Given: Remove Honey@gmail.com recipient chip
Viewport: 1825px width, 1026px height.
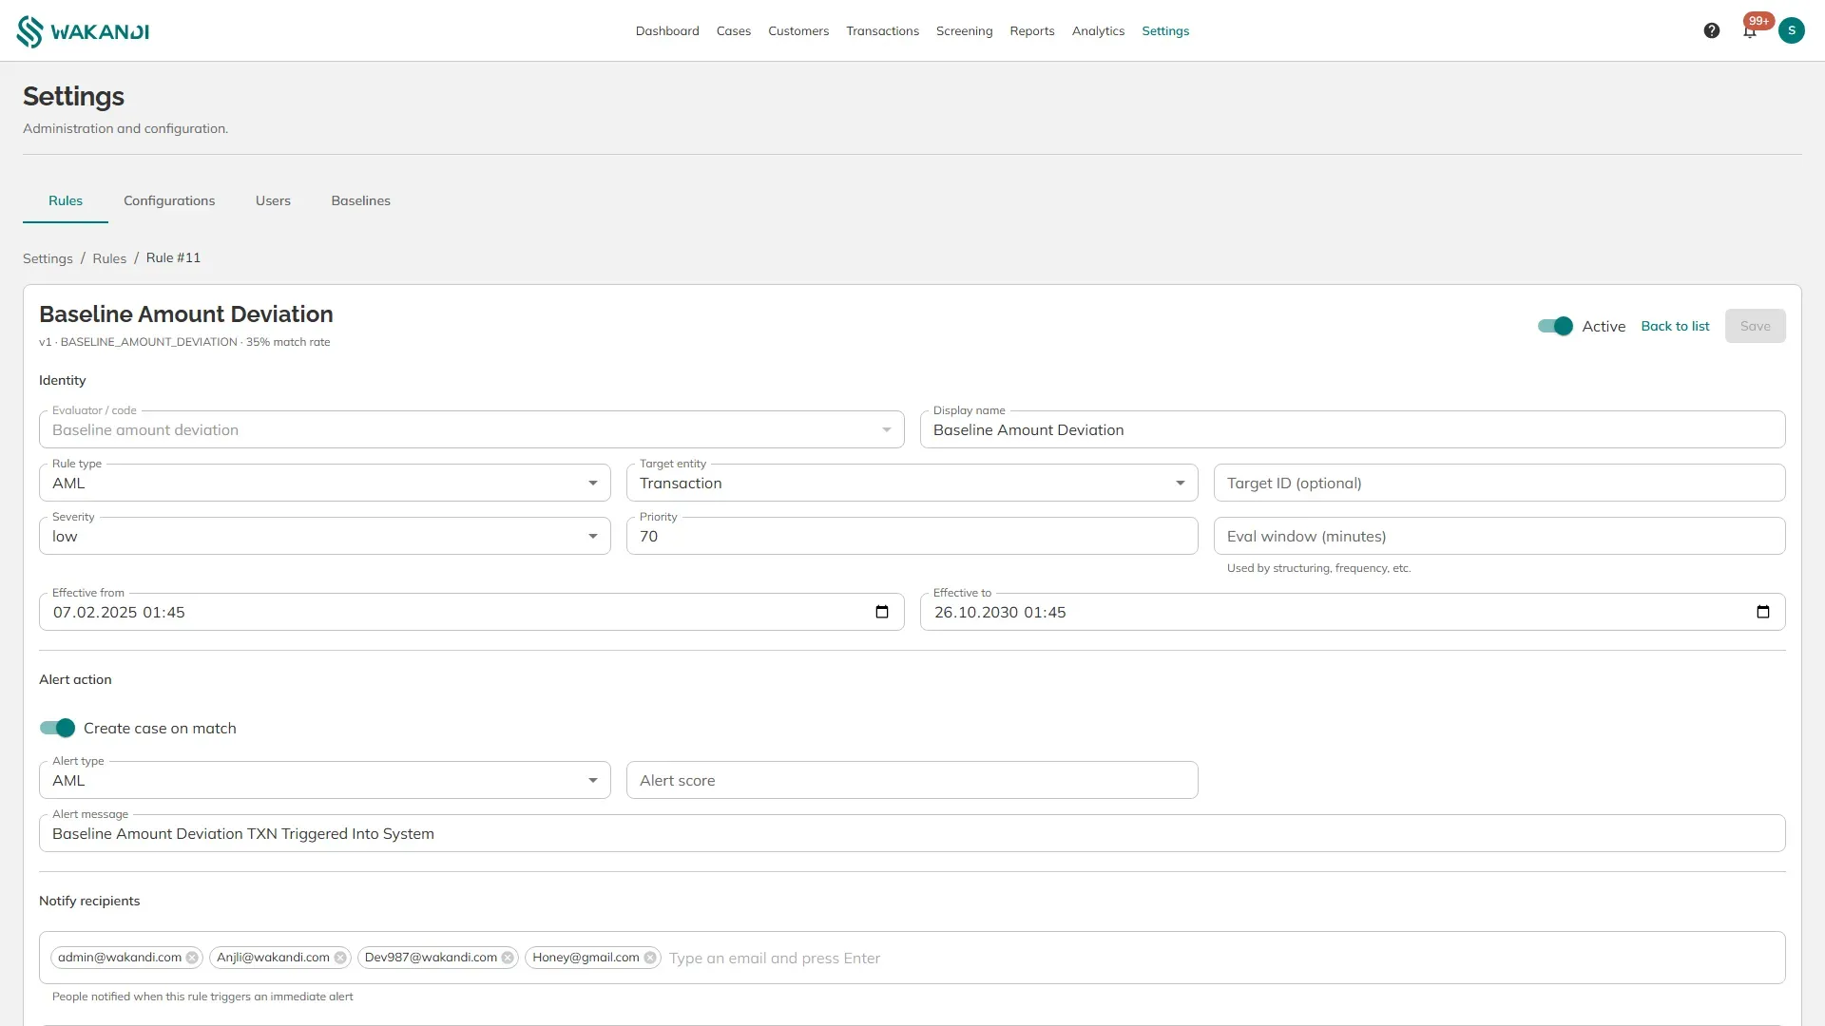Looking at the screenshot, I should [x=650, y=958].
